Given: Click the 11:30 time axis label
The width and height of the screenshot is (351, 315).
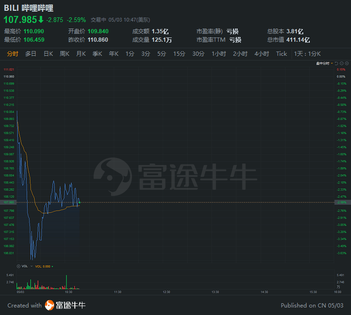Looking at the screenshot, I should pos(117,292).
